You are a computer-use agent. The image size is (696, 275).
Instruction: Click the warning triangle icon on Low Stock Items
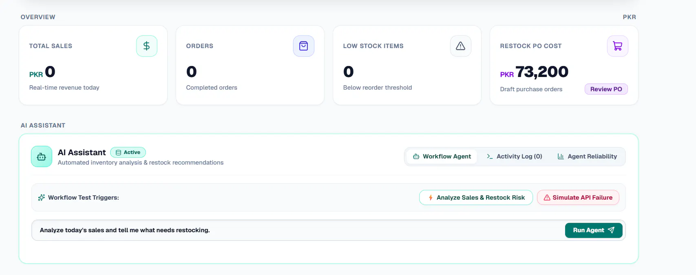click(461, 46)
